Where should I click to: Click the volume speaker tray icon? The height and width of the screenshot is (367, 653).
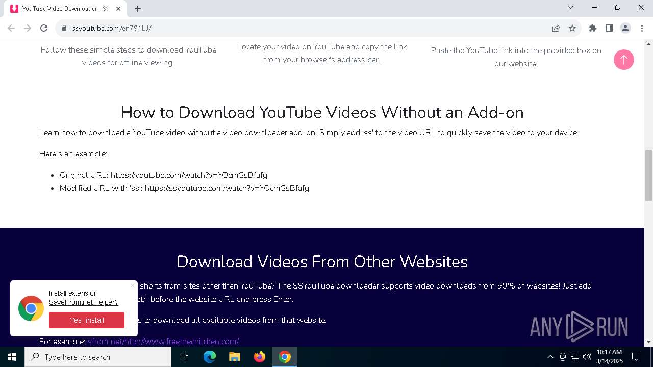pos(587,357)
